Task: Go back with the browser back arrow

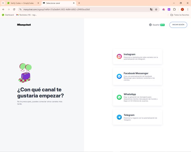Action: [3, 9]
